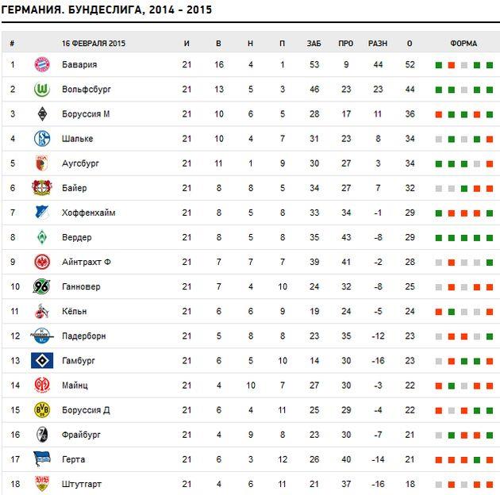Click the Werder Bremen club logo

(42, 237)
